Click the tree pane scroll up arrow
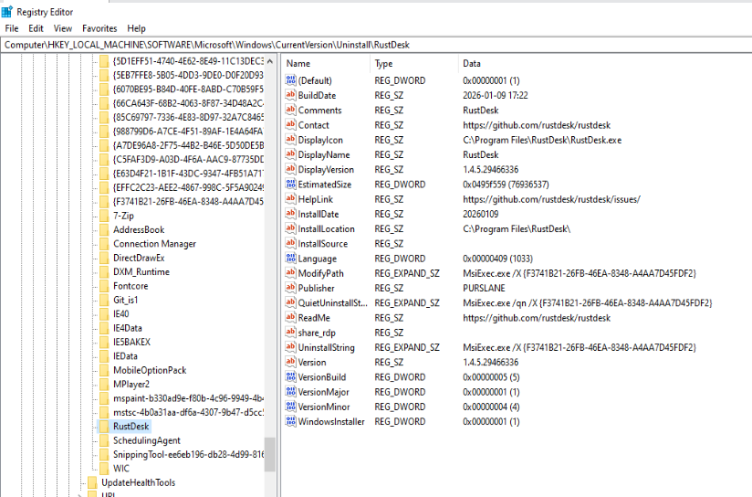The width and height of the screenshot is (752, 497). pos(270,61)
